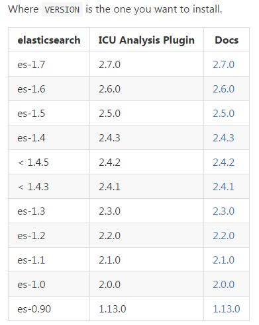Open the 2.0.0 docs link
Screen dimensions: 259x325
pyautogui.click(x=223, y=285)
